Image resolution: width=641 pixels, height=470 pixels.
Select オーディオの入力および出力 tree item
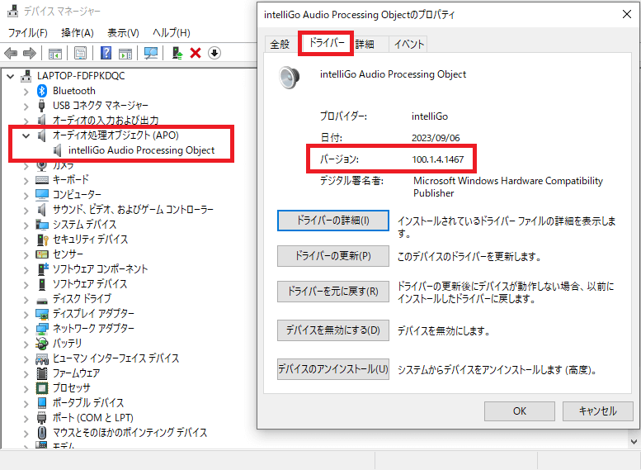[106, 121]
